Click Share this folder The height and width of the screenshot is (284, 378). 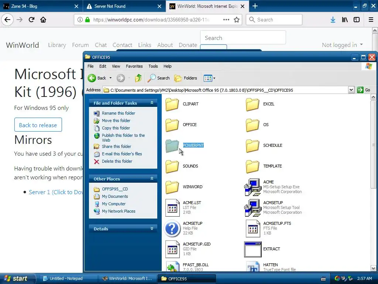click(x=116, y=146)
